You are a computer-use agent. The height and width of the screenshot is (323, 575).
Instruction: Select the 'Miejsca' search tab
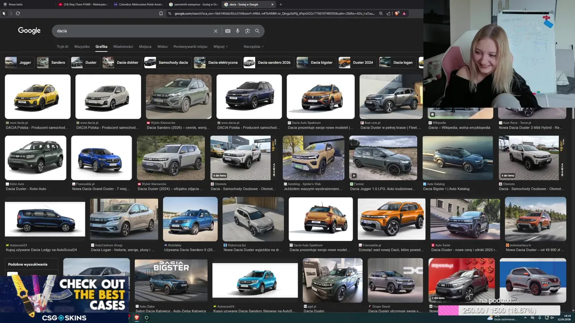pyautogui.click(x=145, y=47)
